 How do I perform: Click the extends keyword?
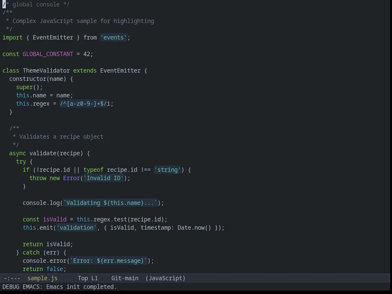coord(85,70)
